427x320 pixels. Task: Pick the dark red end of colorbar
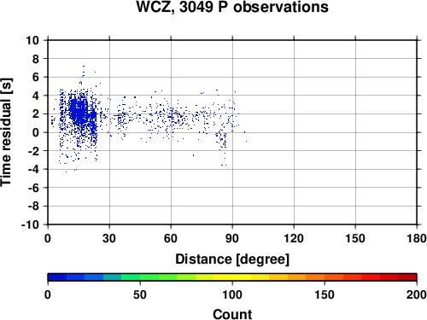click(x=407, y=277)
